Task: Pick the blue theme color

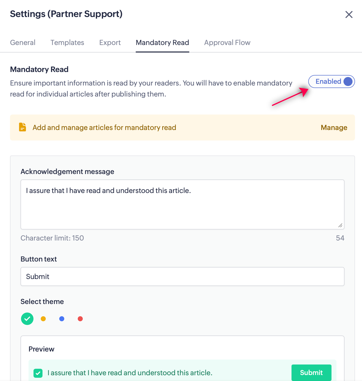Action: coord(62,319)
